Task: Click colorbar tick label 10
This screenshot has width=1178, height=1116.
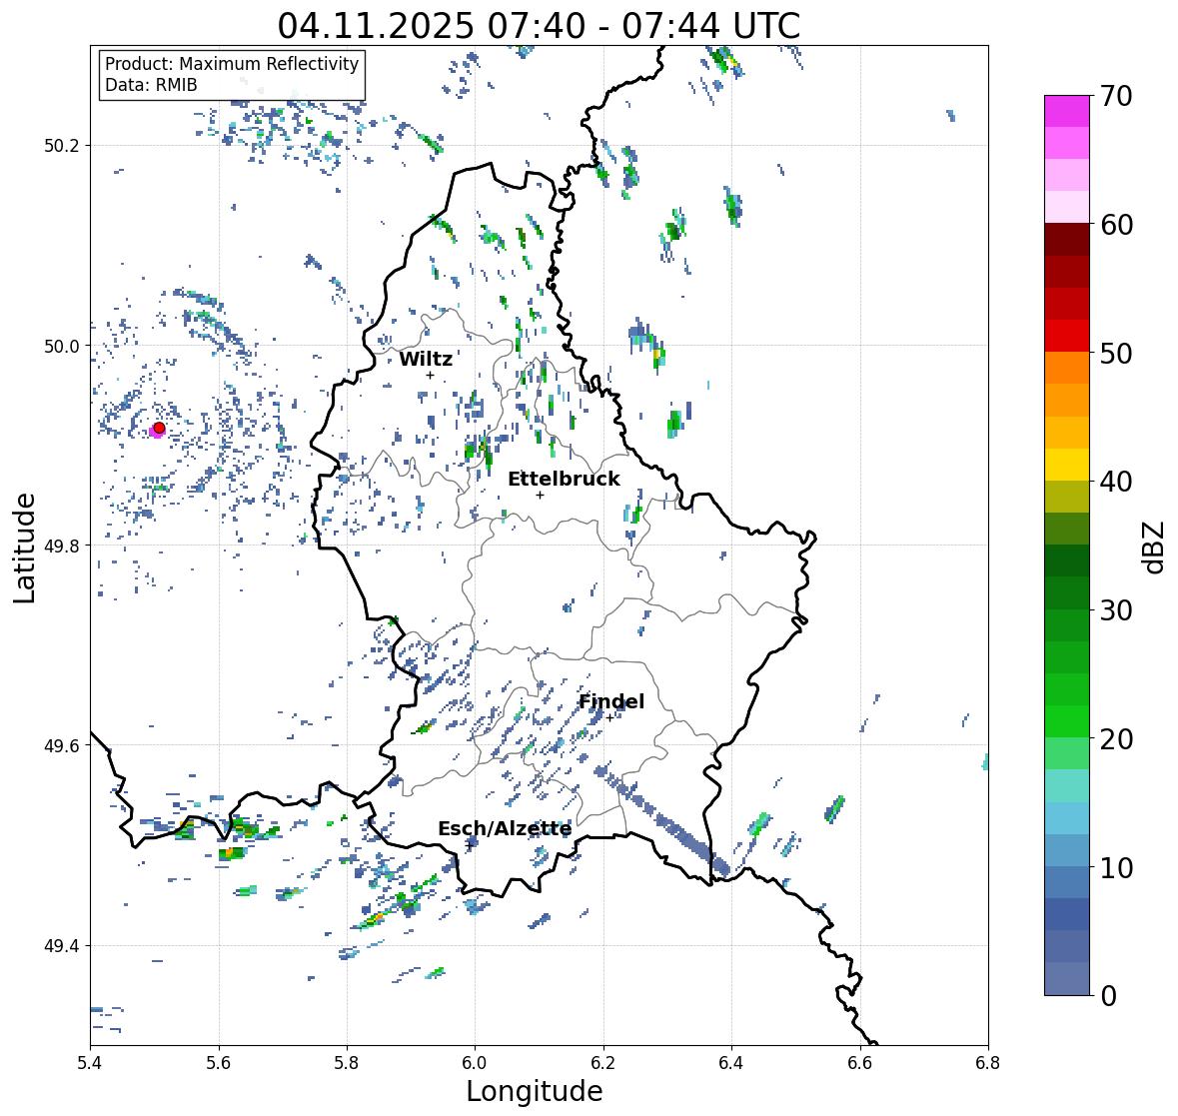Action: coord(1116,867)
